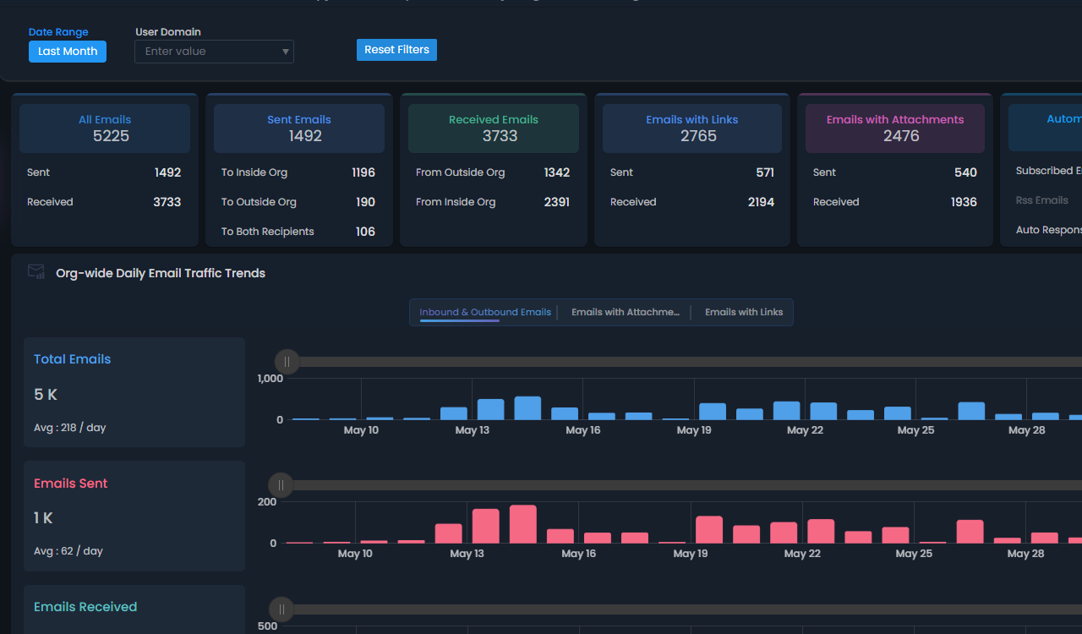Select the tallest bar in the Emails Sent chart
Image resolution: width=1082 pixels, height=634 pixels.
click(523, 522)
